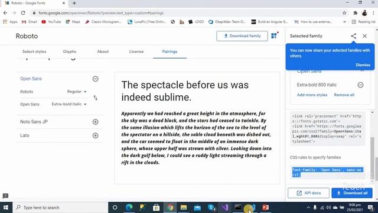
Task: Remove the Open Sans pairing with minus icon
Action: (96, 79)
